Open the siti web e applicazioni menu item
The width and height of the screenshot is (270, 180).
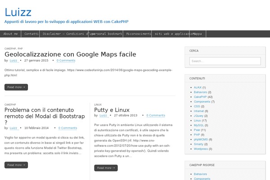pyautogui.click(x=171, y=34)
